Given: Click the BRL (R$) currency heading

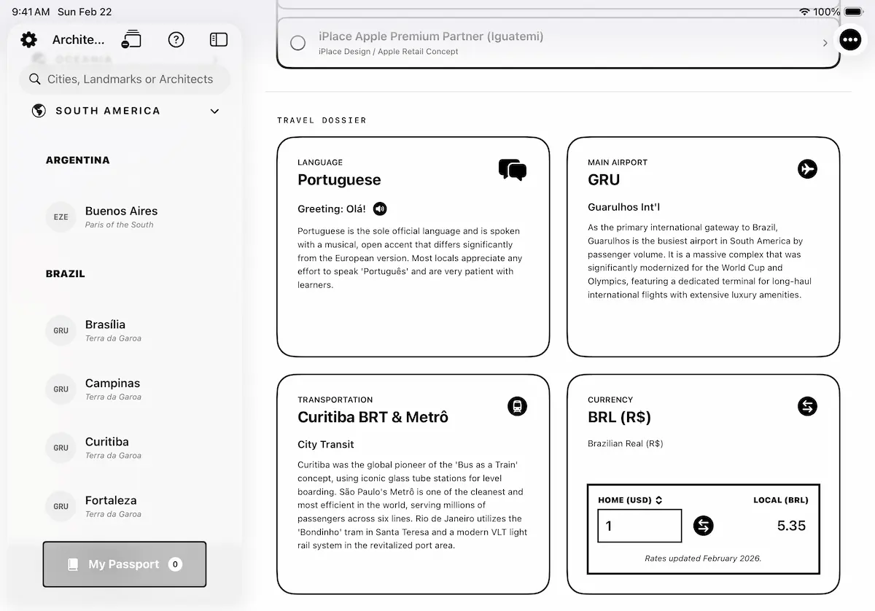Looking at the screenshot, I should pyautogui.click(x=619, y=417).
